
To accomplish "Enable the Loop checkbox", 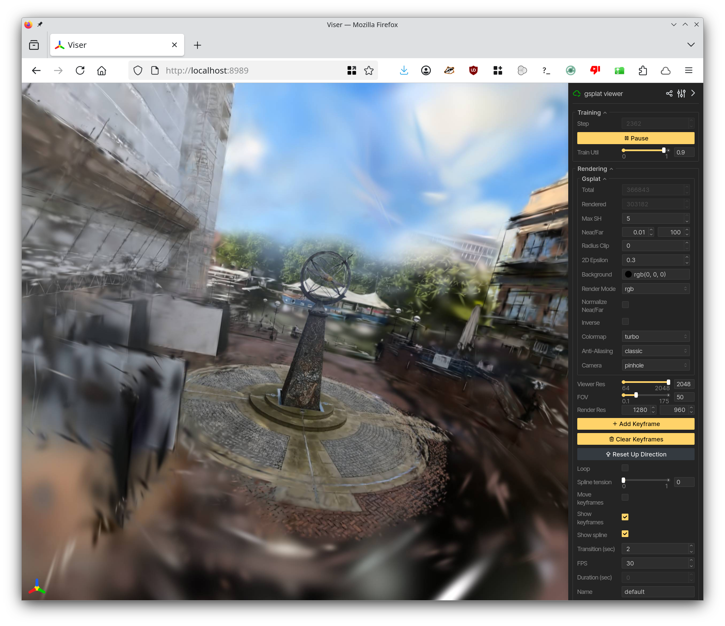I will coord(625,468).
